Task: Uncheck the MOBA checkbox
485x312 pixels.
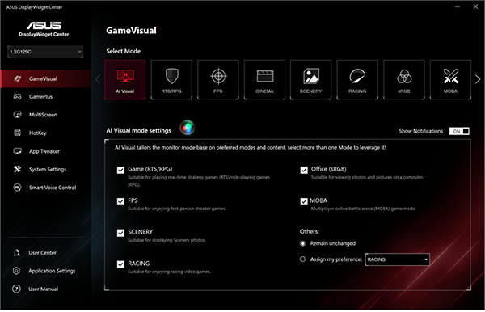Action: point(304,201)
